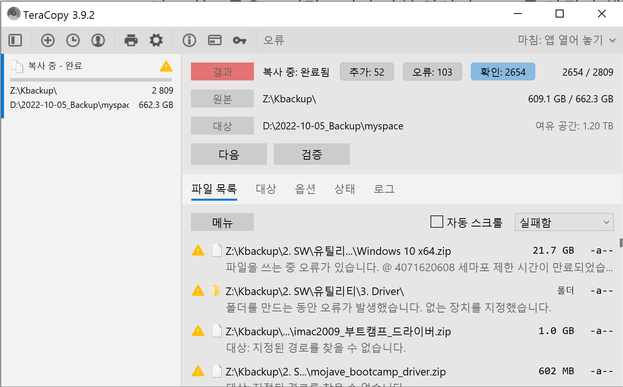Click the 복사 중: 완료됨 status text
The width and height of the screenshot is (623, 387).
(x=296, y=72)
